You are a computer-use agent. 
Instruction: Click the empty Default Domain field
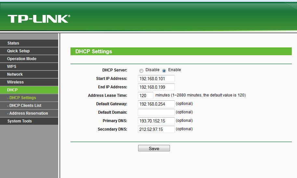coord(156,112)
